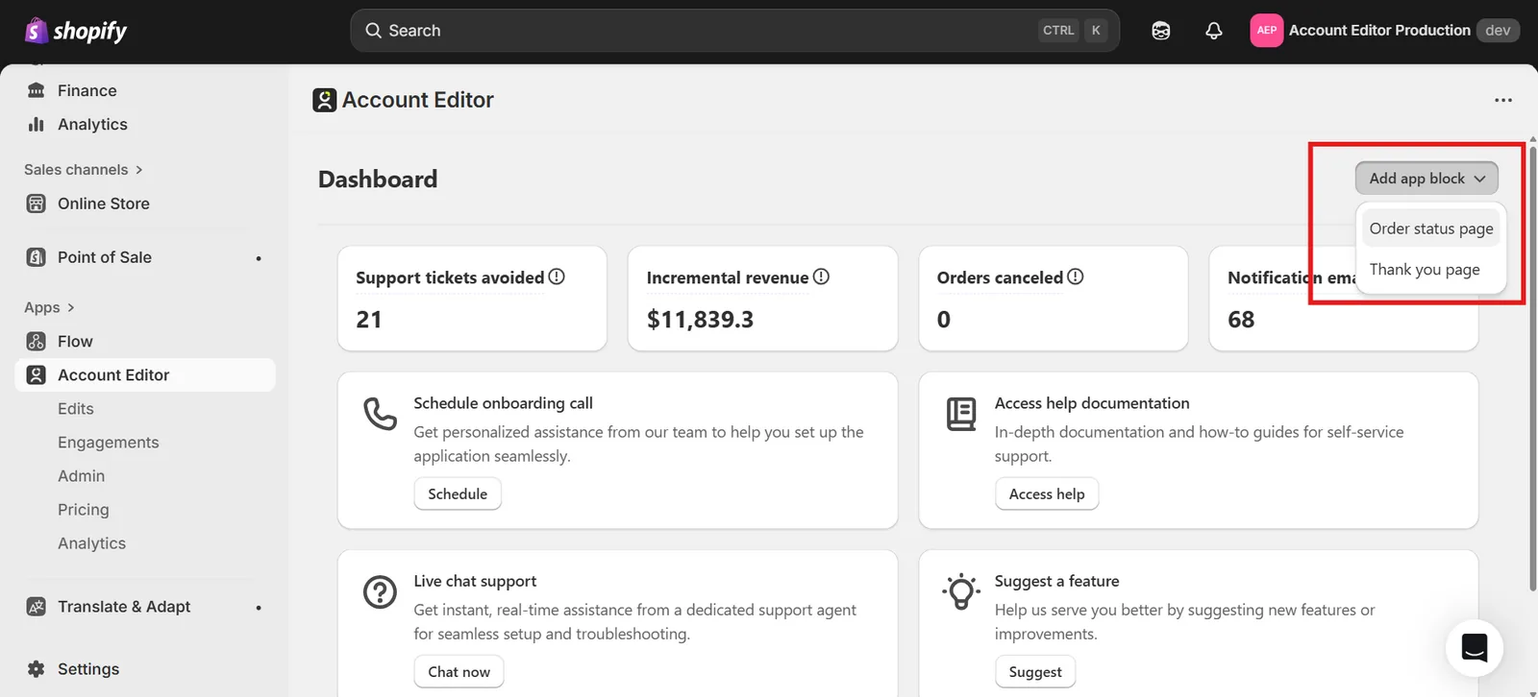Click the Notification emails value 68
The image size is (1538, 697).
pyautogui.click(x=1241, y=320)
